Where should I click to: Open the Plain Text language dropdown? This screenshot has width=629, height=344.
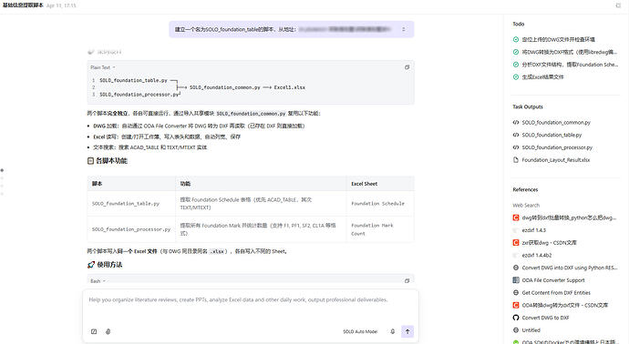[x=103, y=67]
